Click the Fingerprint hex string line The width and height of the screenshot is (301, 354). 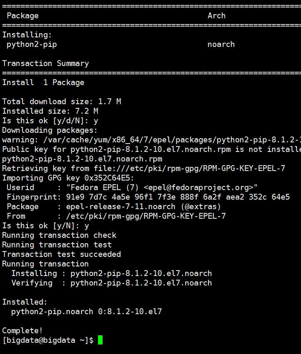coord(148,197)
